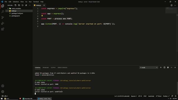Show hidden system tray icons chevron
The image size is (178, 100).
click(x=168, y=99)
